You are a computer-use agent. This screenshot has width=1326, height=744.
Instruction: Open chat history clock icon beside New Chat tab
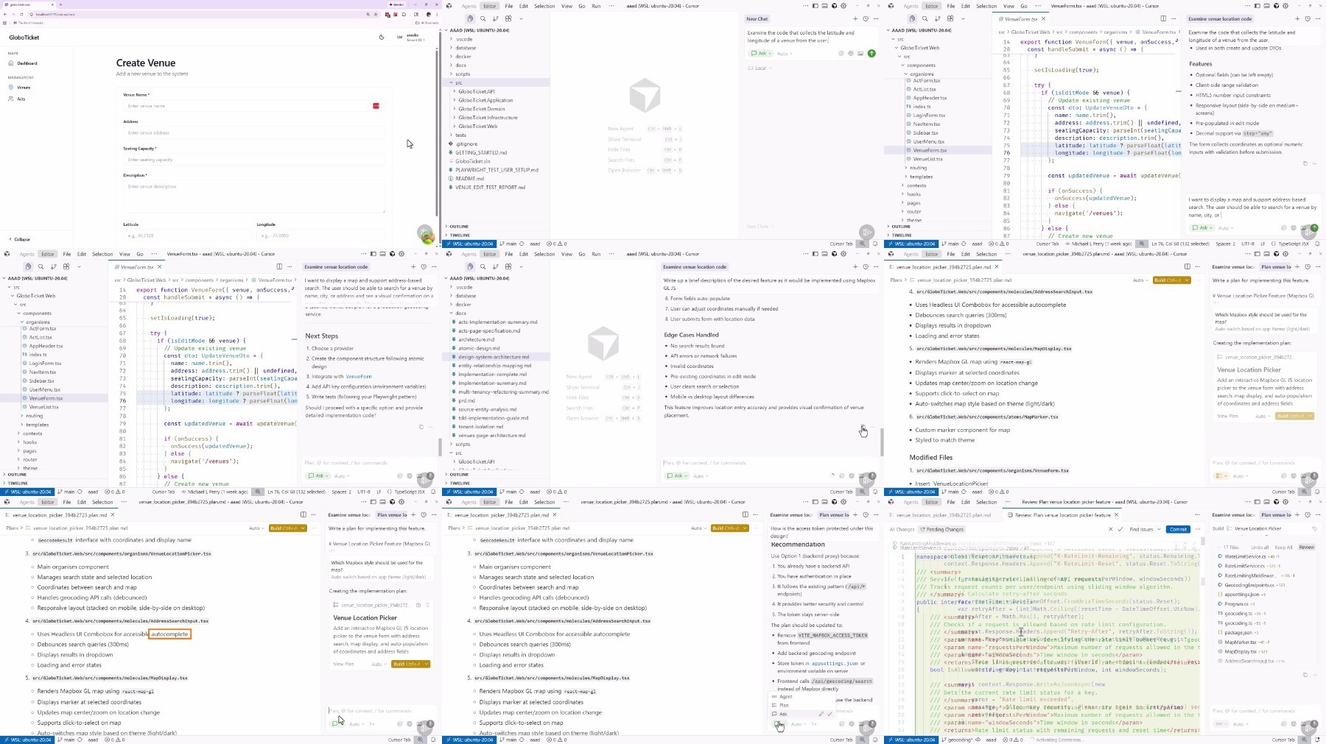point(866,18)
